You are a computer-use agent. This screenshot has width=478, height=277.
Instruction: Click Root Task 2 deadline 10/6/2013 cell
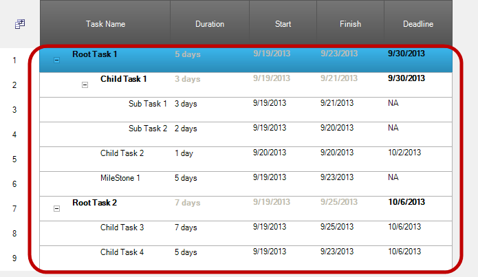click(406, 202)
